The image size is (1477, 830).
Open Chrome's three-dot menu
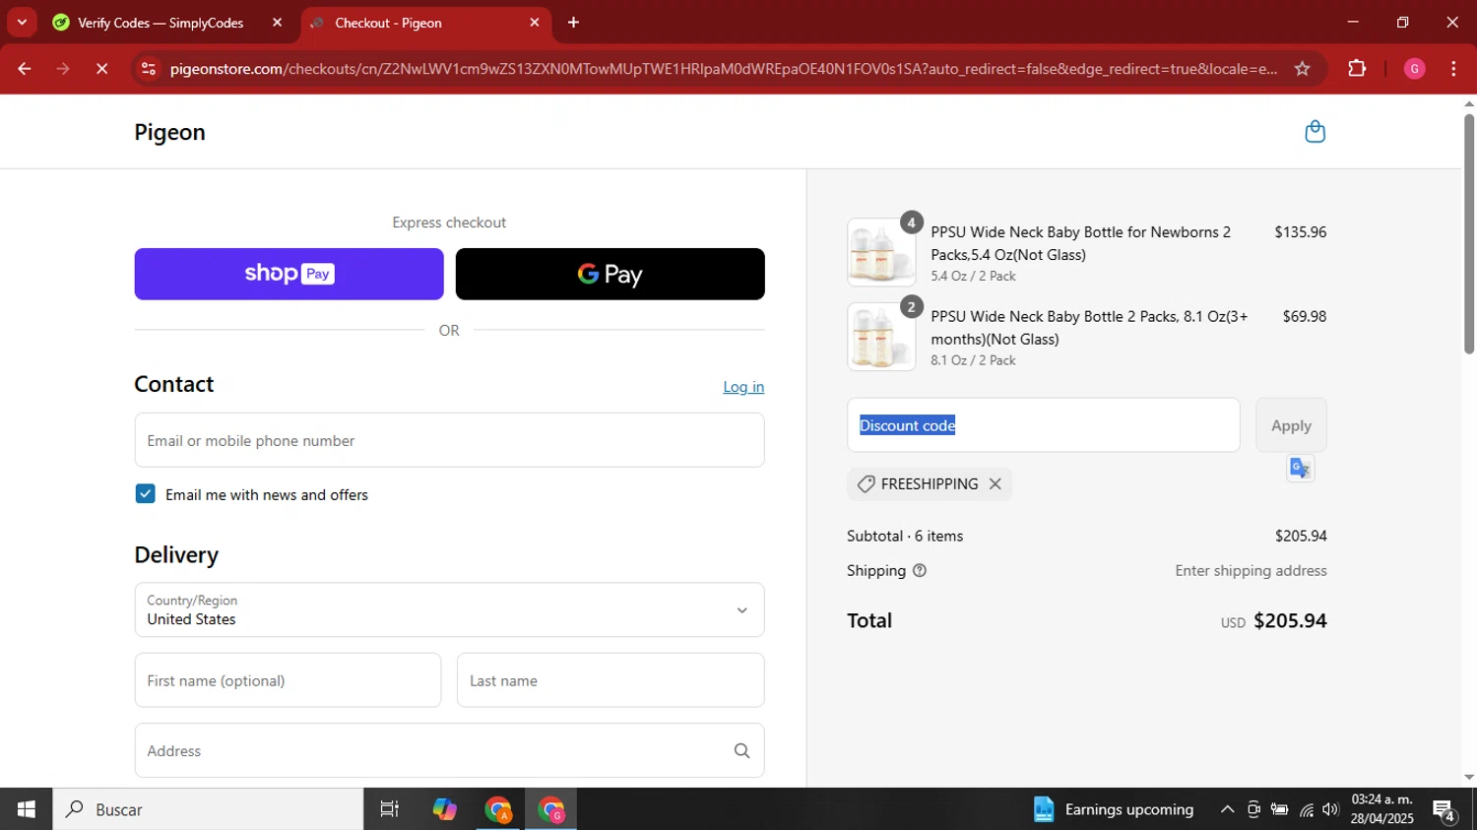click(x=1453, y=69)
